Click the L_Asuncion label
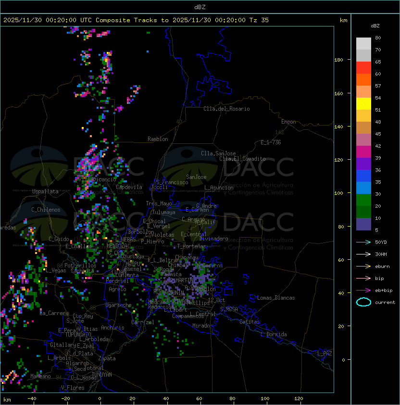This screenshot has height=405, width=400. [x=219, y=188]
